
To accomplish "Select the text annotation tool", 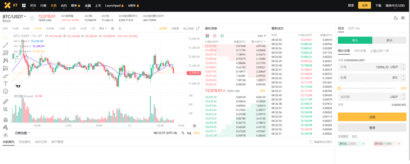I will click(x=6, y=83).
